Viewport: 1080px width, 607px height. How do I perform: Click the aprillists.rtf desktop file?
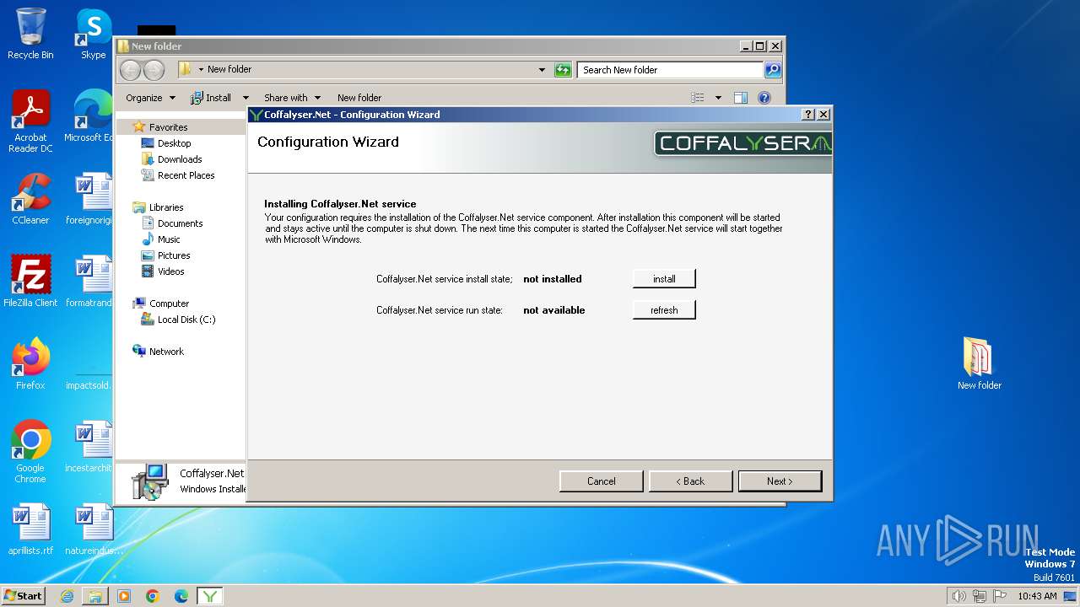pyautogui.click(x=30, y=529)
